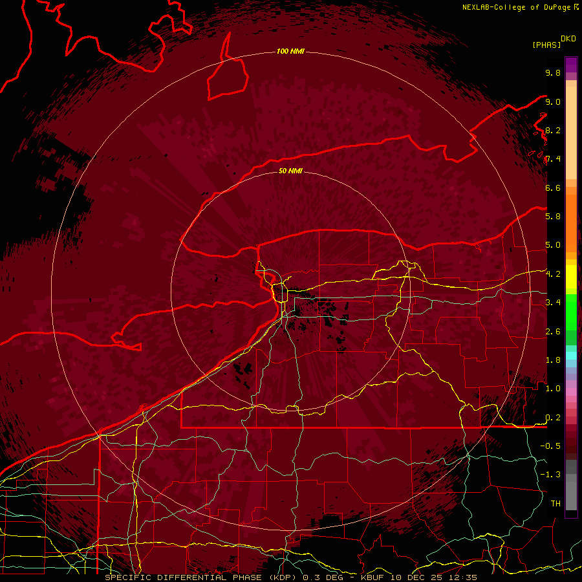582x582 pixels.
Task: Click the SPECIFIC DIFFERENTIAL PHASE caption text
Action: 184,577
